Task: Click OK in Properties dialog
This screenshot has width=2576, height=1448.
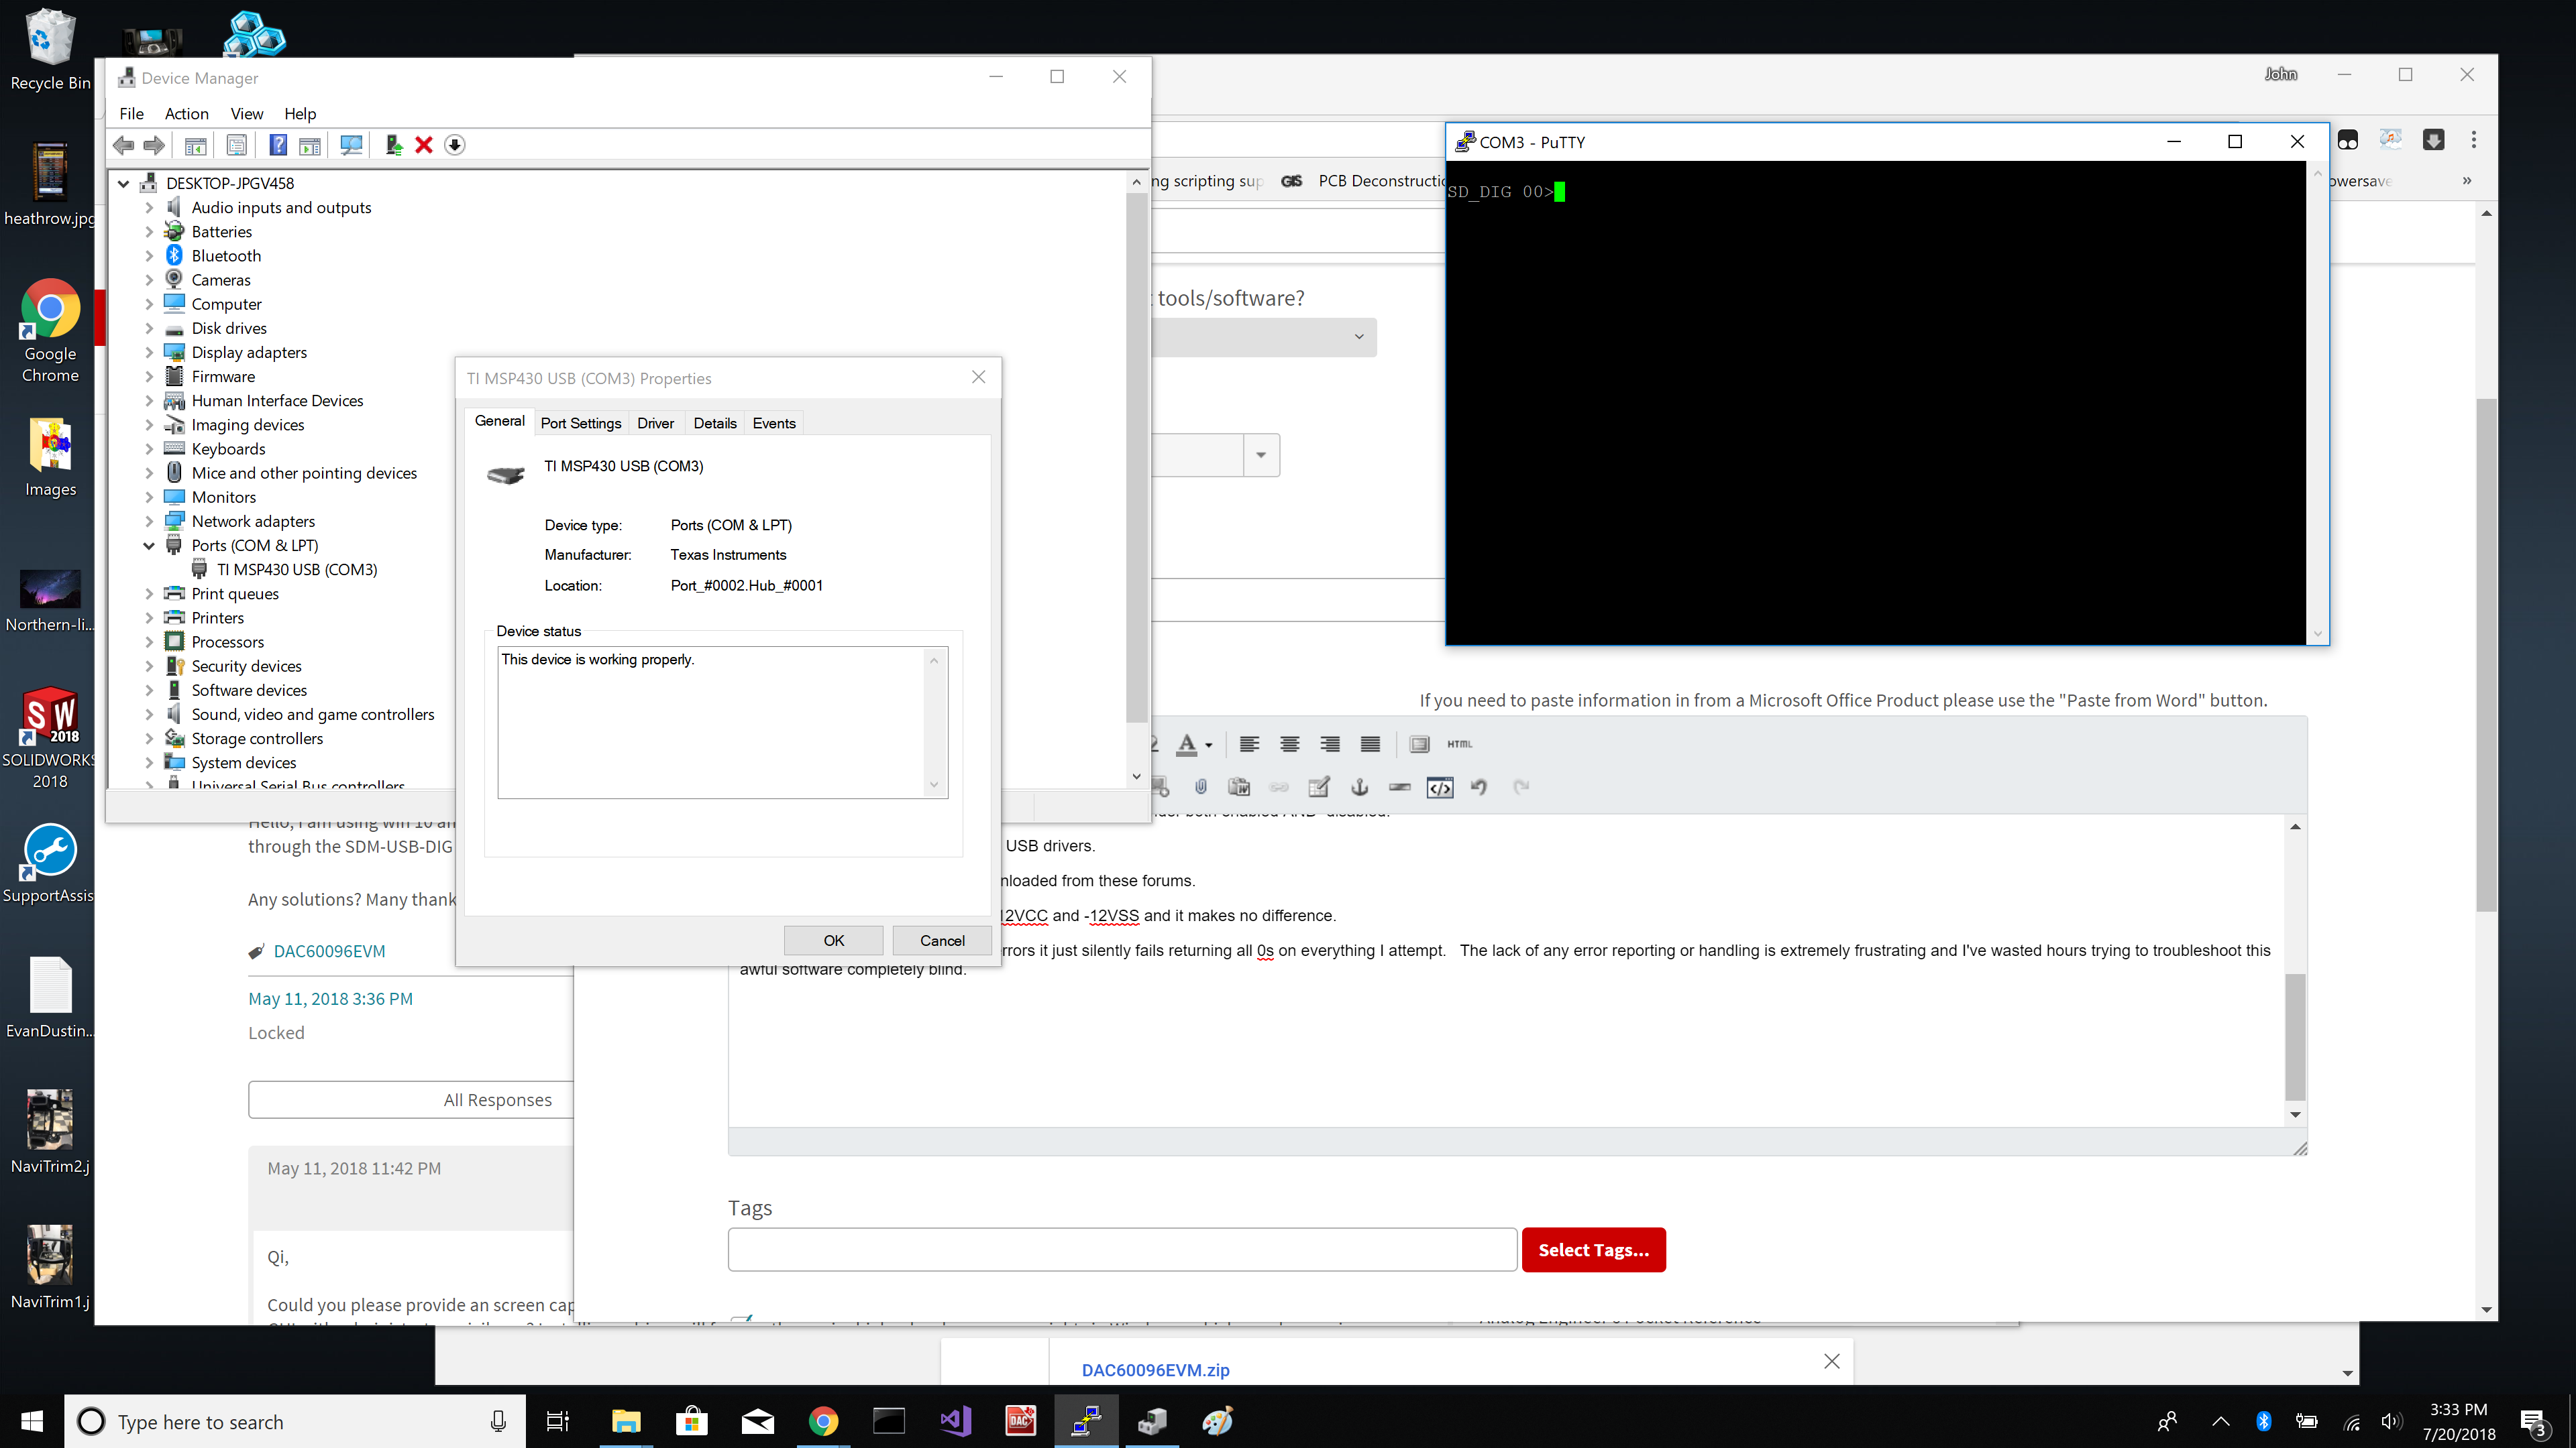Action: tap(833, 941)
